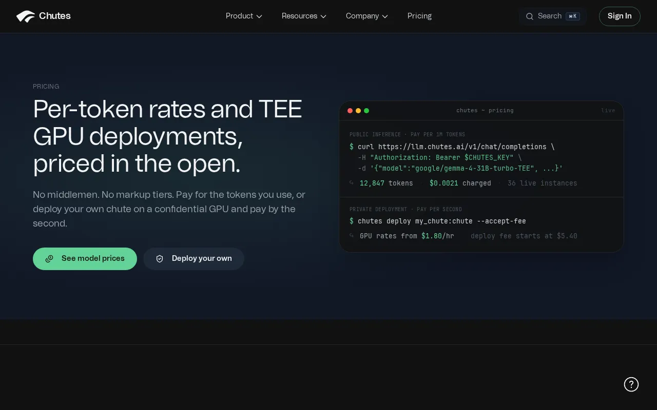The width and height of the screenshot is (657, 410).
Task: Click the yellow dot in terminal window
Action: (x=358, y=111)
